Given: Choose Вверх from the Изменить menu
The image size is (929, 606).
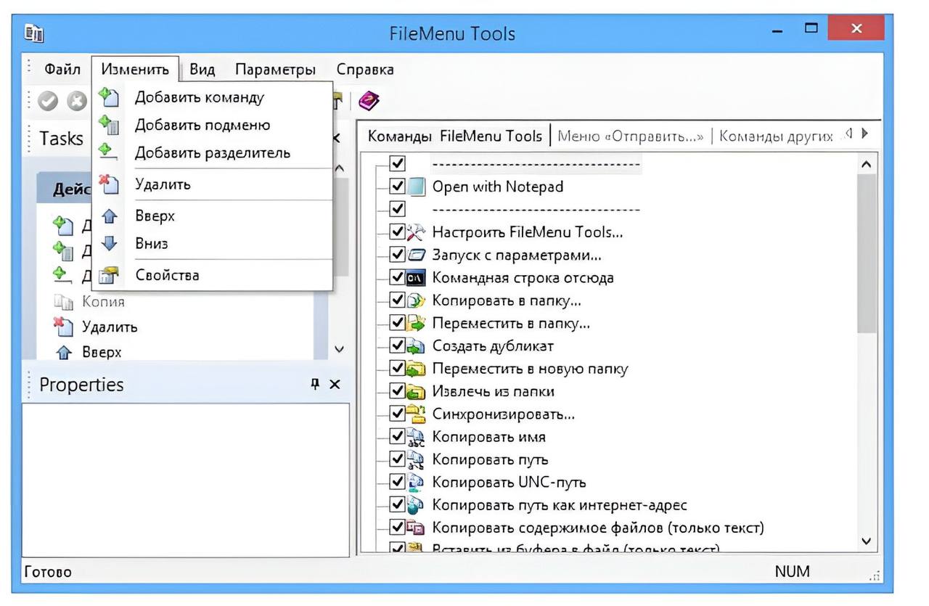Looking at the screenshot, I should pyautogui.click(x=212, y=216).
